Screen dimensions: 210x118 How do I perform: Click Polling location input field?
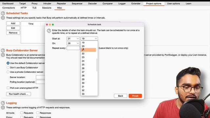coord(40,82)
